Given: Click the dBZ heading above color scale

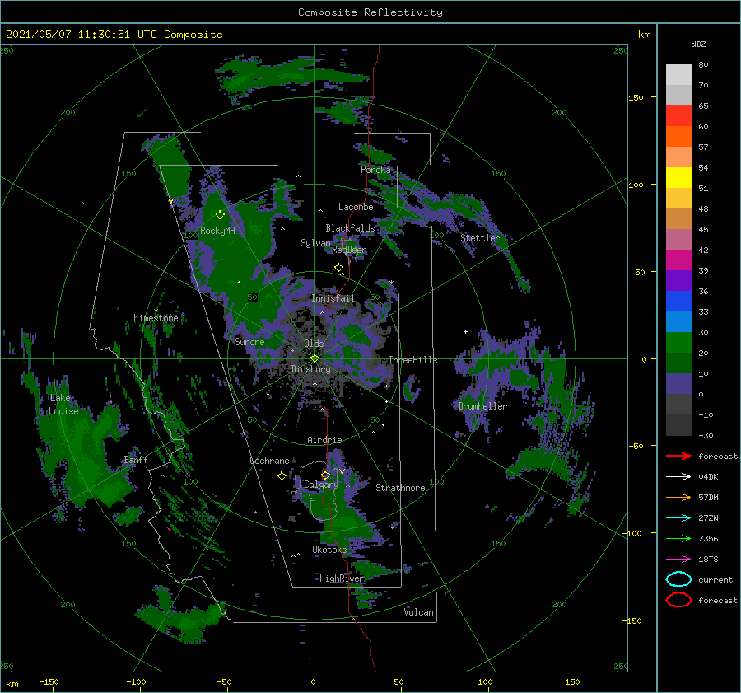Looking at the screenshot, I should point(698,44).
